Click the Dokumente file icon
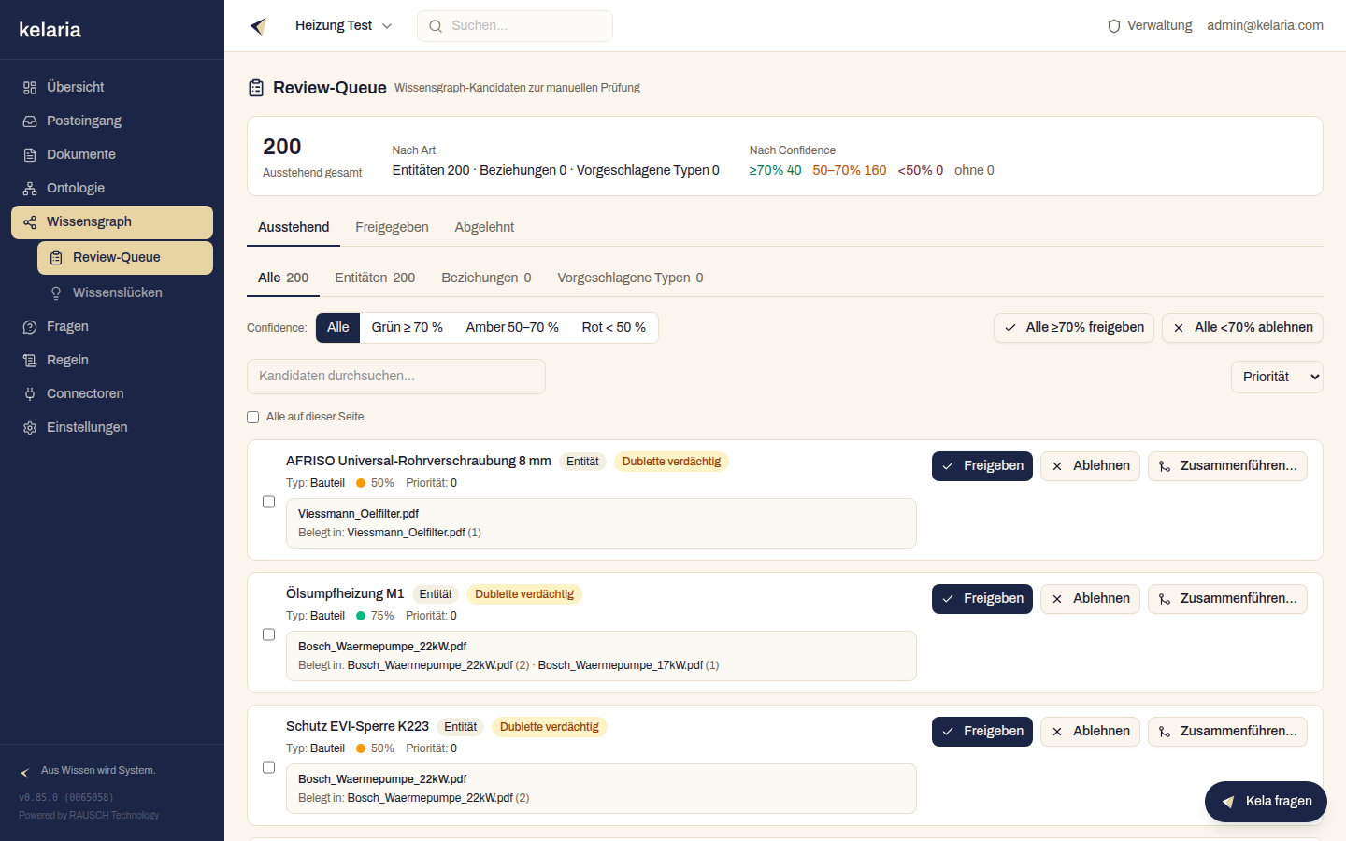1346x841 pixels. point(30,155)
